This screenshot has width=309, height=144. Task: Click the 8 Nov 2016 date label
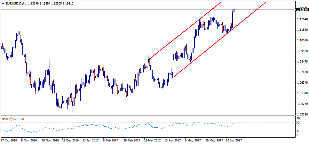pos(29,140)
